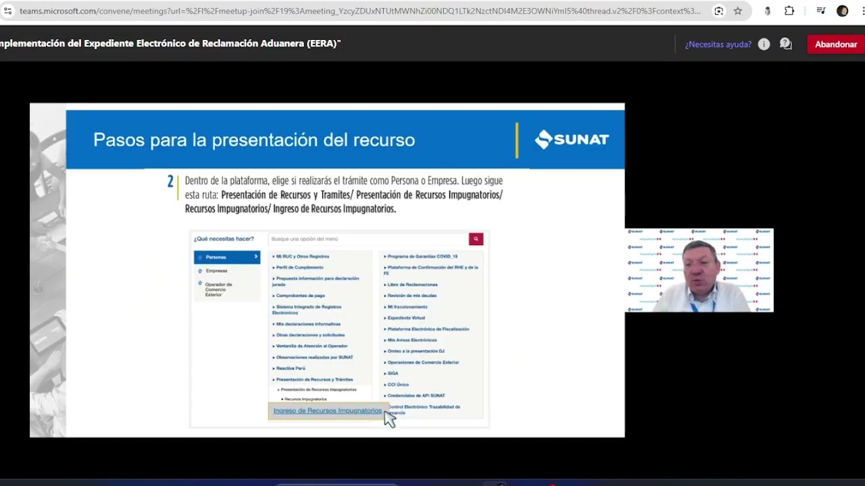The width and height of the screenshot is (865, 486).
Task: Expand Otras declaraciones y solicitudes
Action: coord(310,335)
